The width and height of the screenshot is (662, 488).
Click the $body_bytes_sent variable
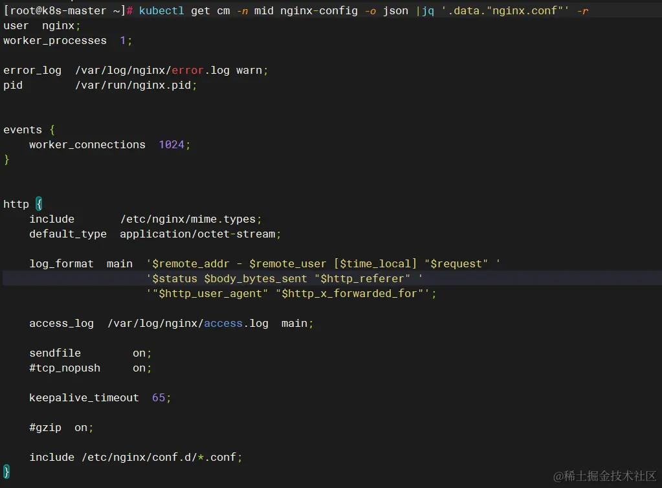[x=256, y=278]
